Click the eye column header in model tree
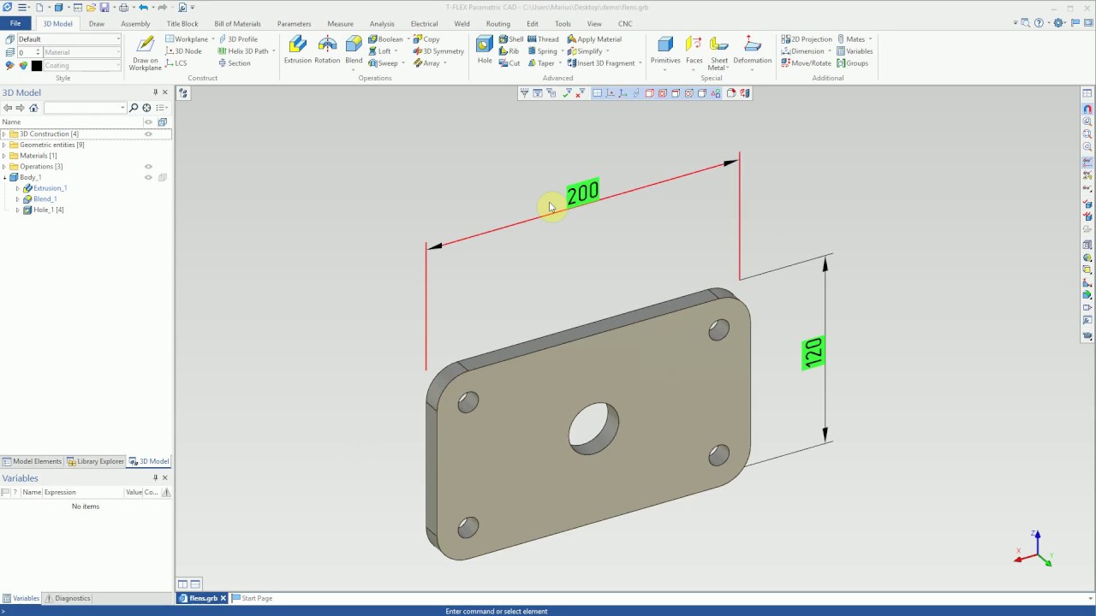Viewport: 1096px width, 616px height. pyautogui.click(x=148, y=122)
